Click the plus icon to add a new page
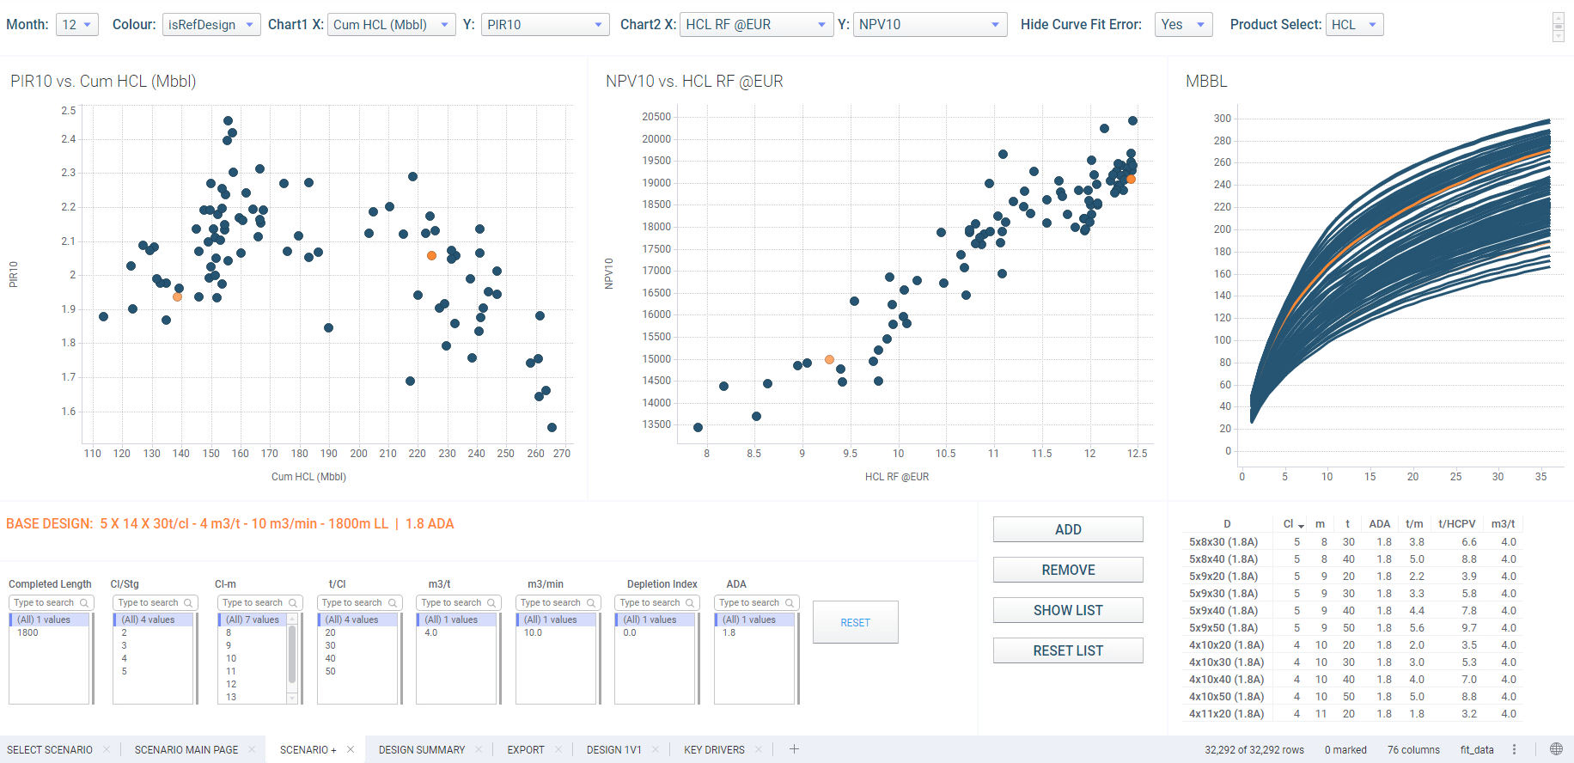Screen dimensions: 1574x763 coord(794,749)
